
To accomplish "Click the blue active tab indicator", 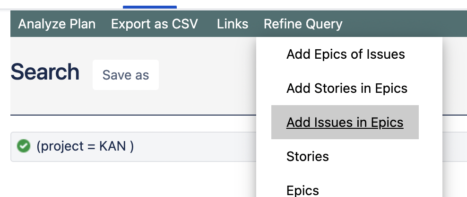I will (150, 7).
